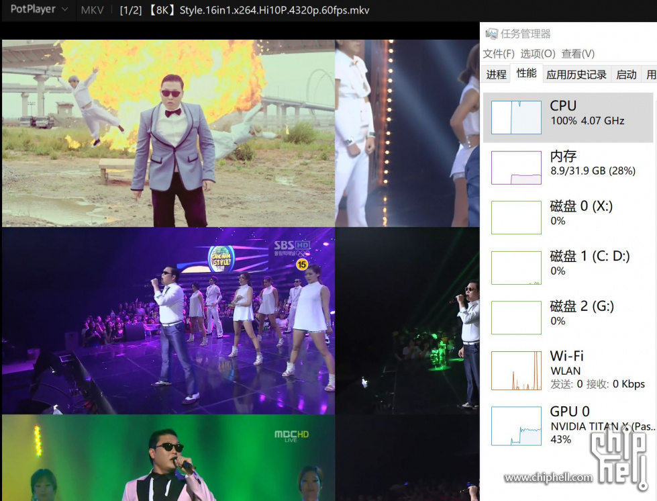Select the 性能 tab
657x501 pixels.
pyautogui.click(x=526, y=73)
